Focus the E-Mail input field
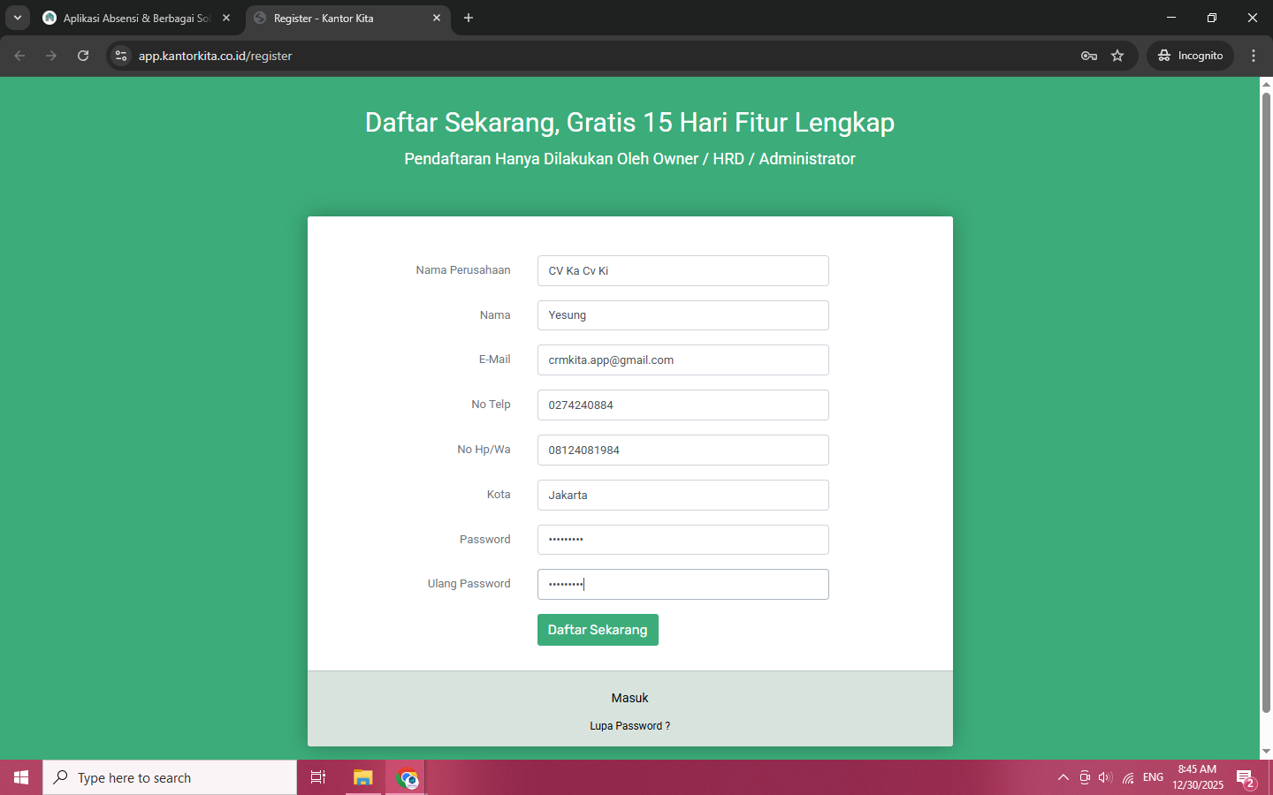Image resolution: width=1273 pixels, height=795 pixels. tap(682, 360)
